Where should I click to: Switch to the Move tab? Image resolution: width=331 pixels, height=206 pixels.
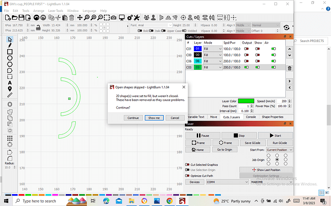213,117
